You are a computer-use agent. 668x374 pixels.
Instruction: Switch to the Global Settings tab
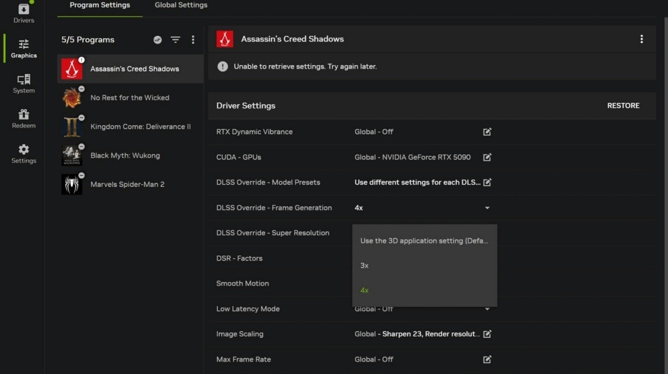pos(181,5)
